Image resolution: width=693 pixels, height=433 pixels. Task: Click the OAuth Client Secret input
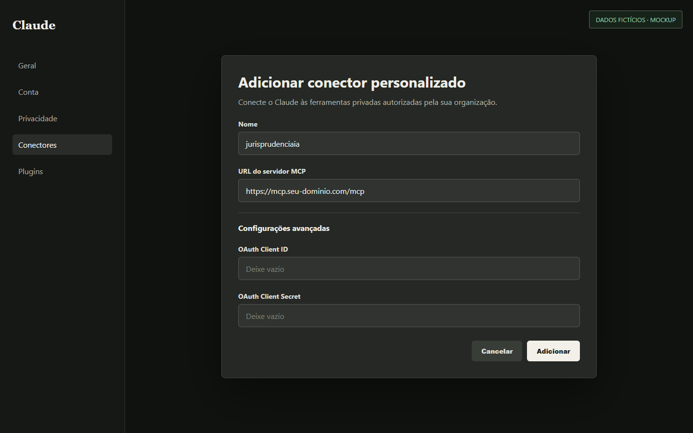[x=409, y=316]
